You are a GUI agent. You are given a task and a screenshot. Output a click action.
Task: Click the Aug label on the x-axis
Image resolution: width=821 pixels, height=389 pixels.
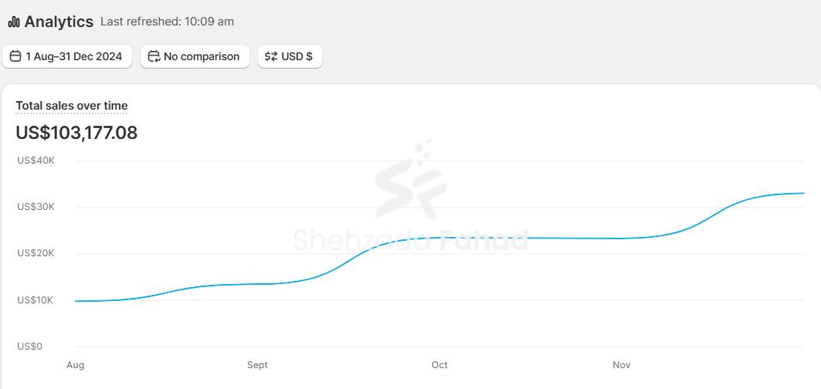pyautogui.click(x=76, y=365)
